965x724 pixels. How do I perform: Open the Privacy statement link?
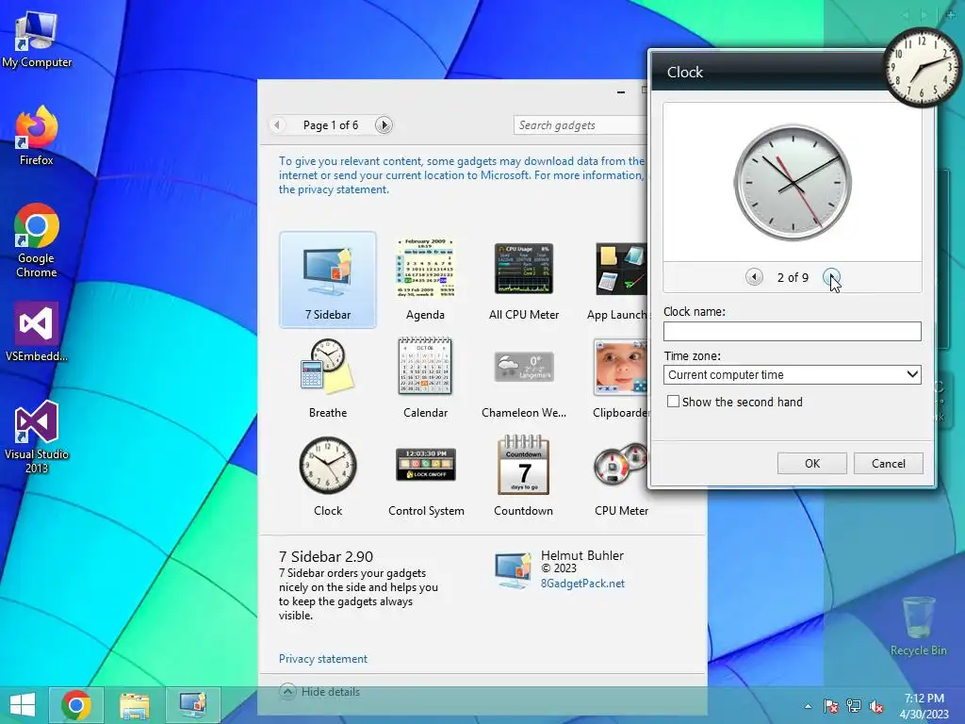(x=322, y=659)
